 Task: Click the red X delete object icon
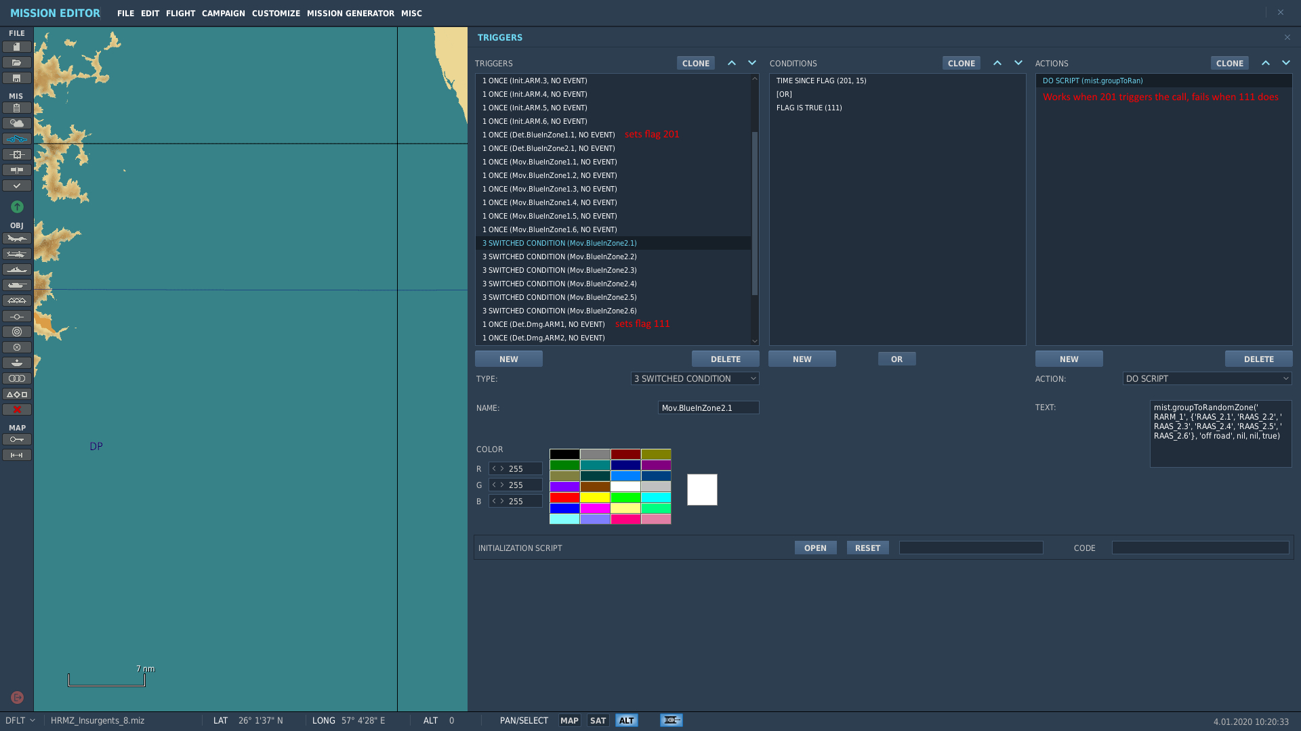[17, 409]
